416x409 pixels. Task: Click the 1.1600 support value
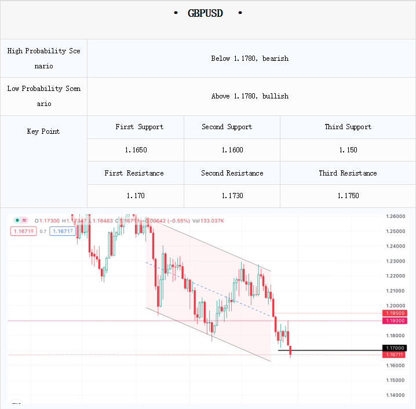tap(232, 150)
